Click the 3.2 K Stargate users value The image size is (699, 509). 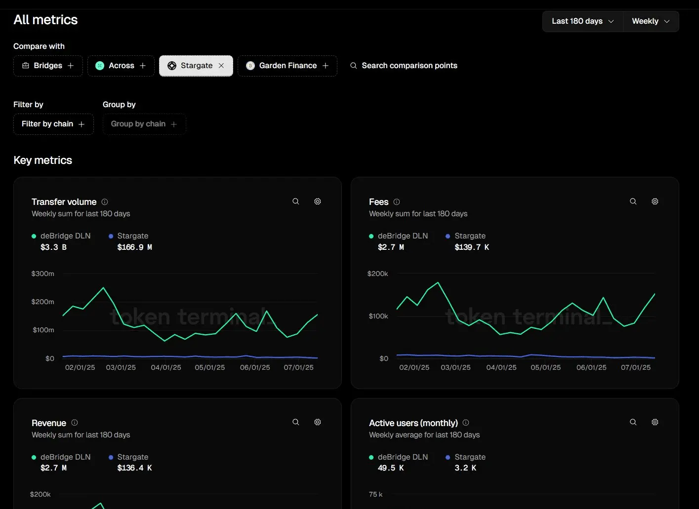[465, 468]
